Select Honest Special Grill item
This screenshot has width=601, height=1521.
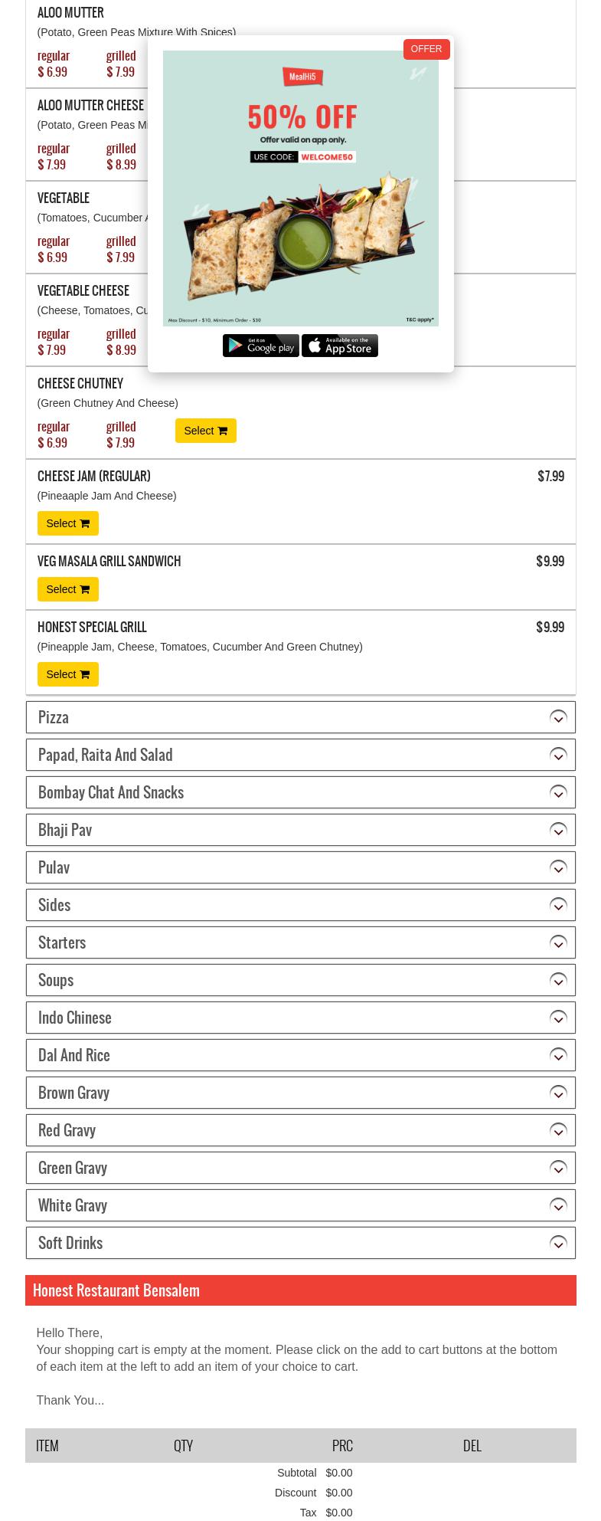67,674
